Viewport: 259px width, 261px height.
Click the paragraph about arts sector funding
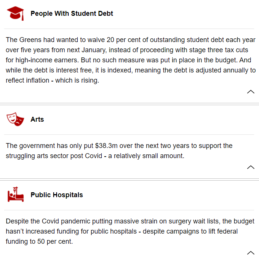tap(119, 151)
